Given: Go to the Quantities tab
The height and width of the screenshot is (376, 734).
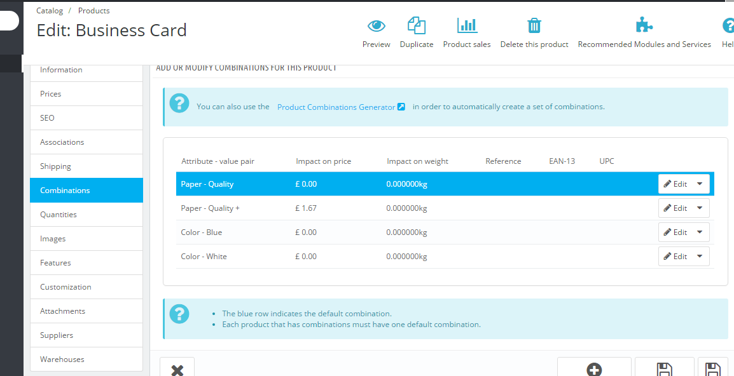Looking at the screenshot, I should pyautogui.click(x=86, y=215).
